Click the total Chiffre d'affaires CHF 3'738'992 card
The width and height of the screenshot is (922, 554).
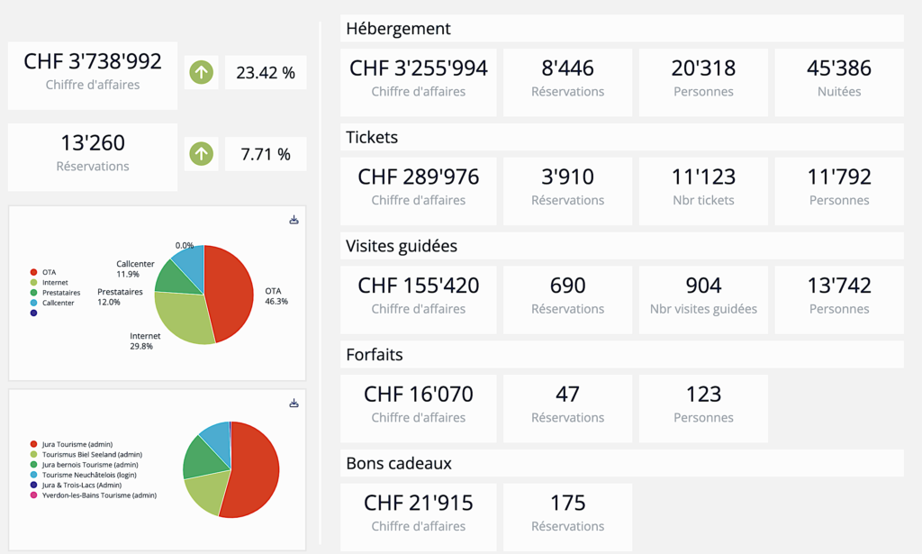click(x=93, y=70)
